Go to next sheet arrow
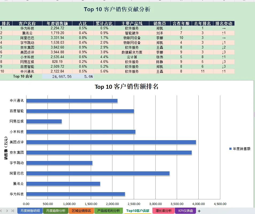The width and height of the screenshot is (255, 214). point(7,211)
